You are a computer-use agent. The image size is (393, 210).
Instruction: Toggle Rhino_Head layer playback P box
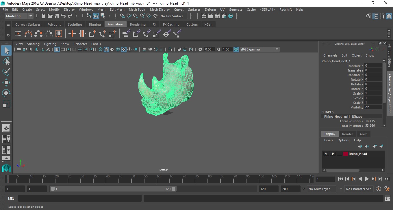[333, 154]
